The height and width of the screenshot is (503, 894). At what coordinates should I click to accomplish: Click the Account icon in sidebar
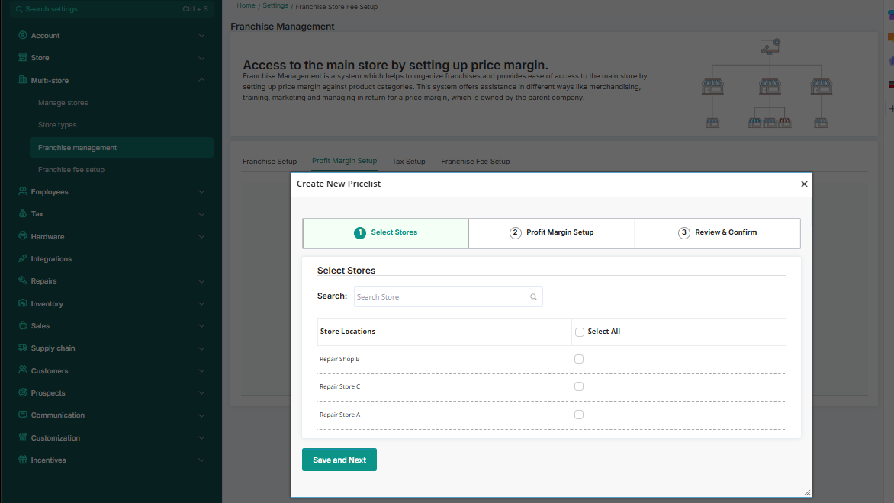click(23, 36)
